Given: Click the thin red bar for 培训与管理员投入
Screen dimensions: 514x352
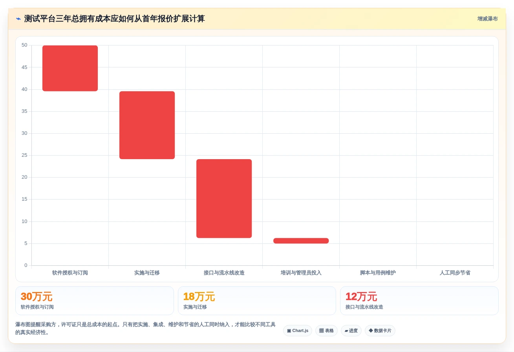Looking at the screenshot, I should click(301, 241).
